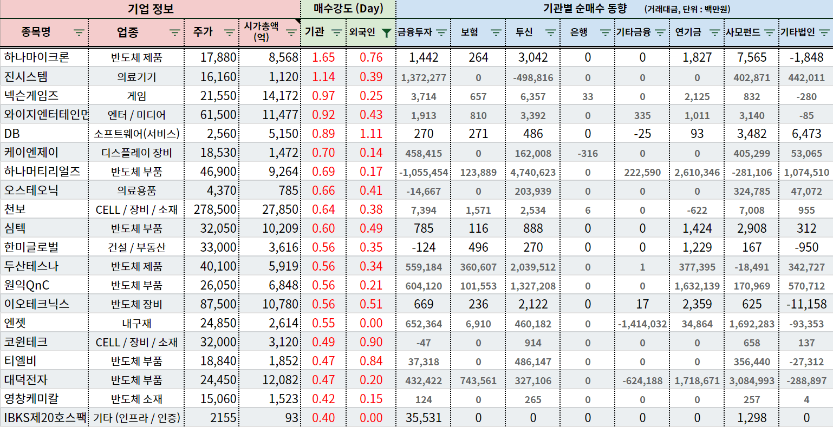Image resolution: width=833 pixels, height=427 pixels.
Task: Select the 건설 / 부동산 sector cell
Action: pyautogui.click(x=136, y=247)
